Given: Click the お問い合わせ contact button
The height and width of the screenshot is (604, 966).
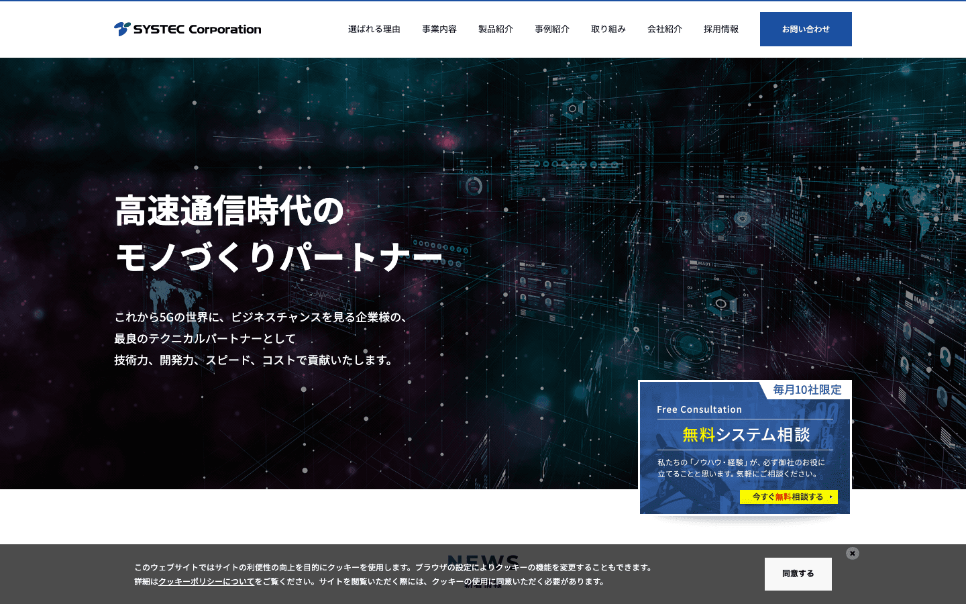Looking at the screenshot, I should click(806, 29).
